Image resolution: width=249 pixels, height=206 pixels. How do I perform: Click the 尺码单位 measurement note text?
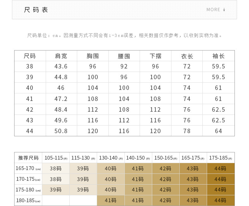[x=124, y=35]
